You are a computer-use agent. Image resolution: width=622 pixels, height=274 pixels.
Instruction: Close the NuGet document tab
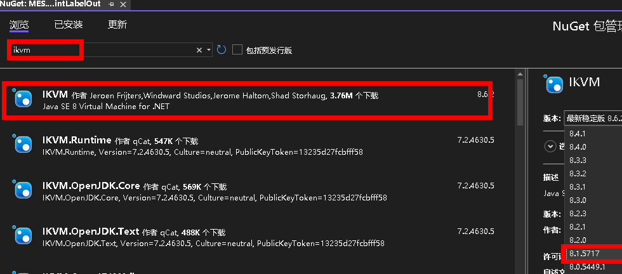tap(123, 4)
